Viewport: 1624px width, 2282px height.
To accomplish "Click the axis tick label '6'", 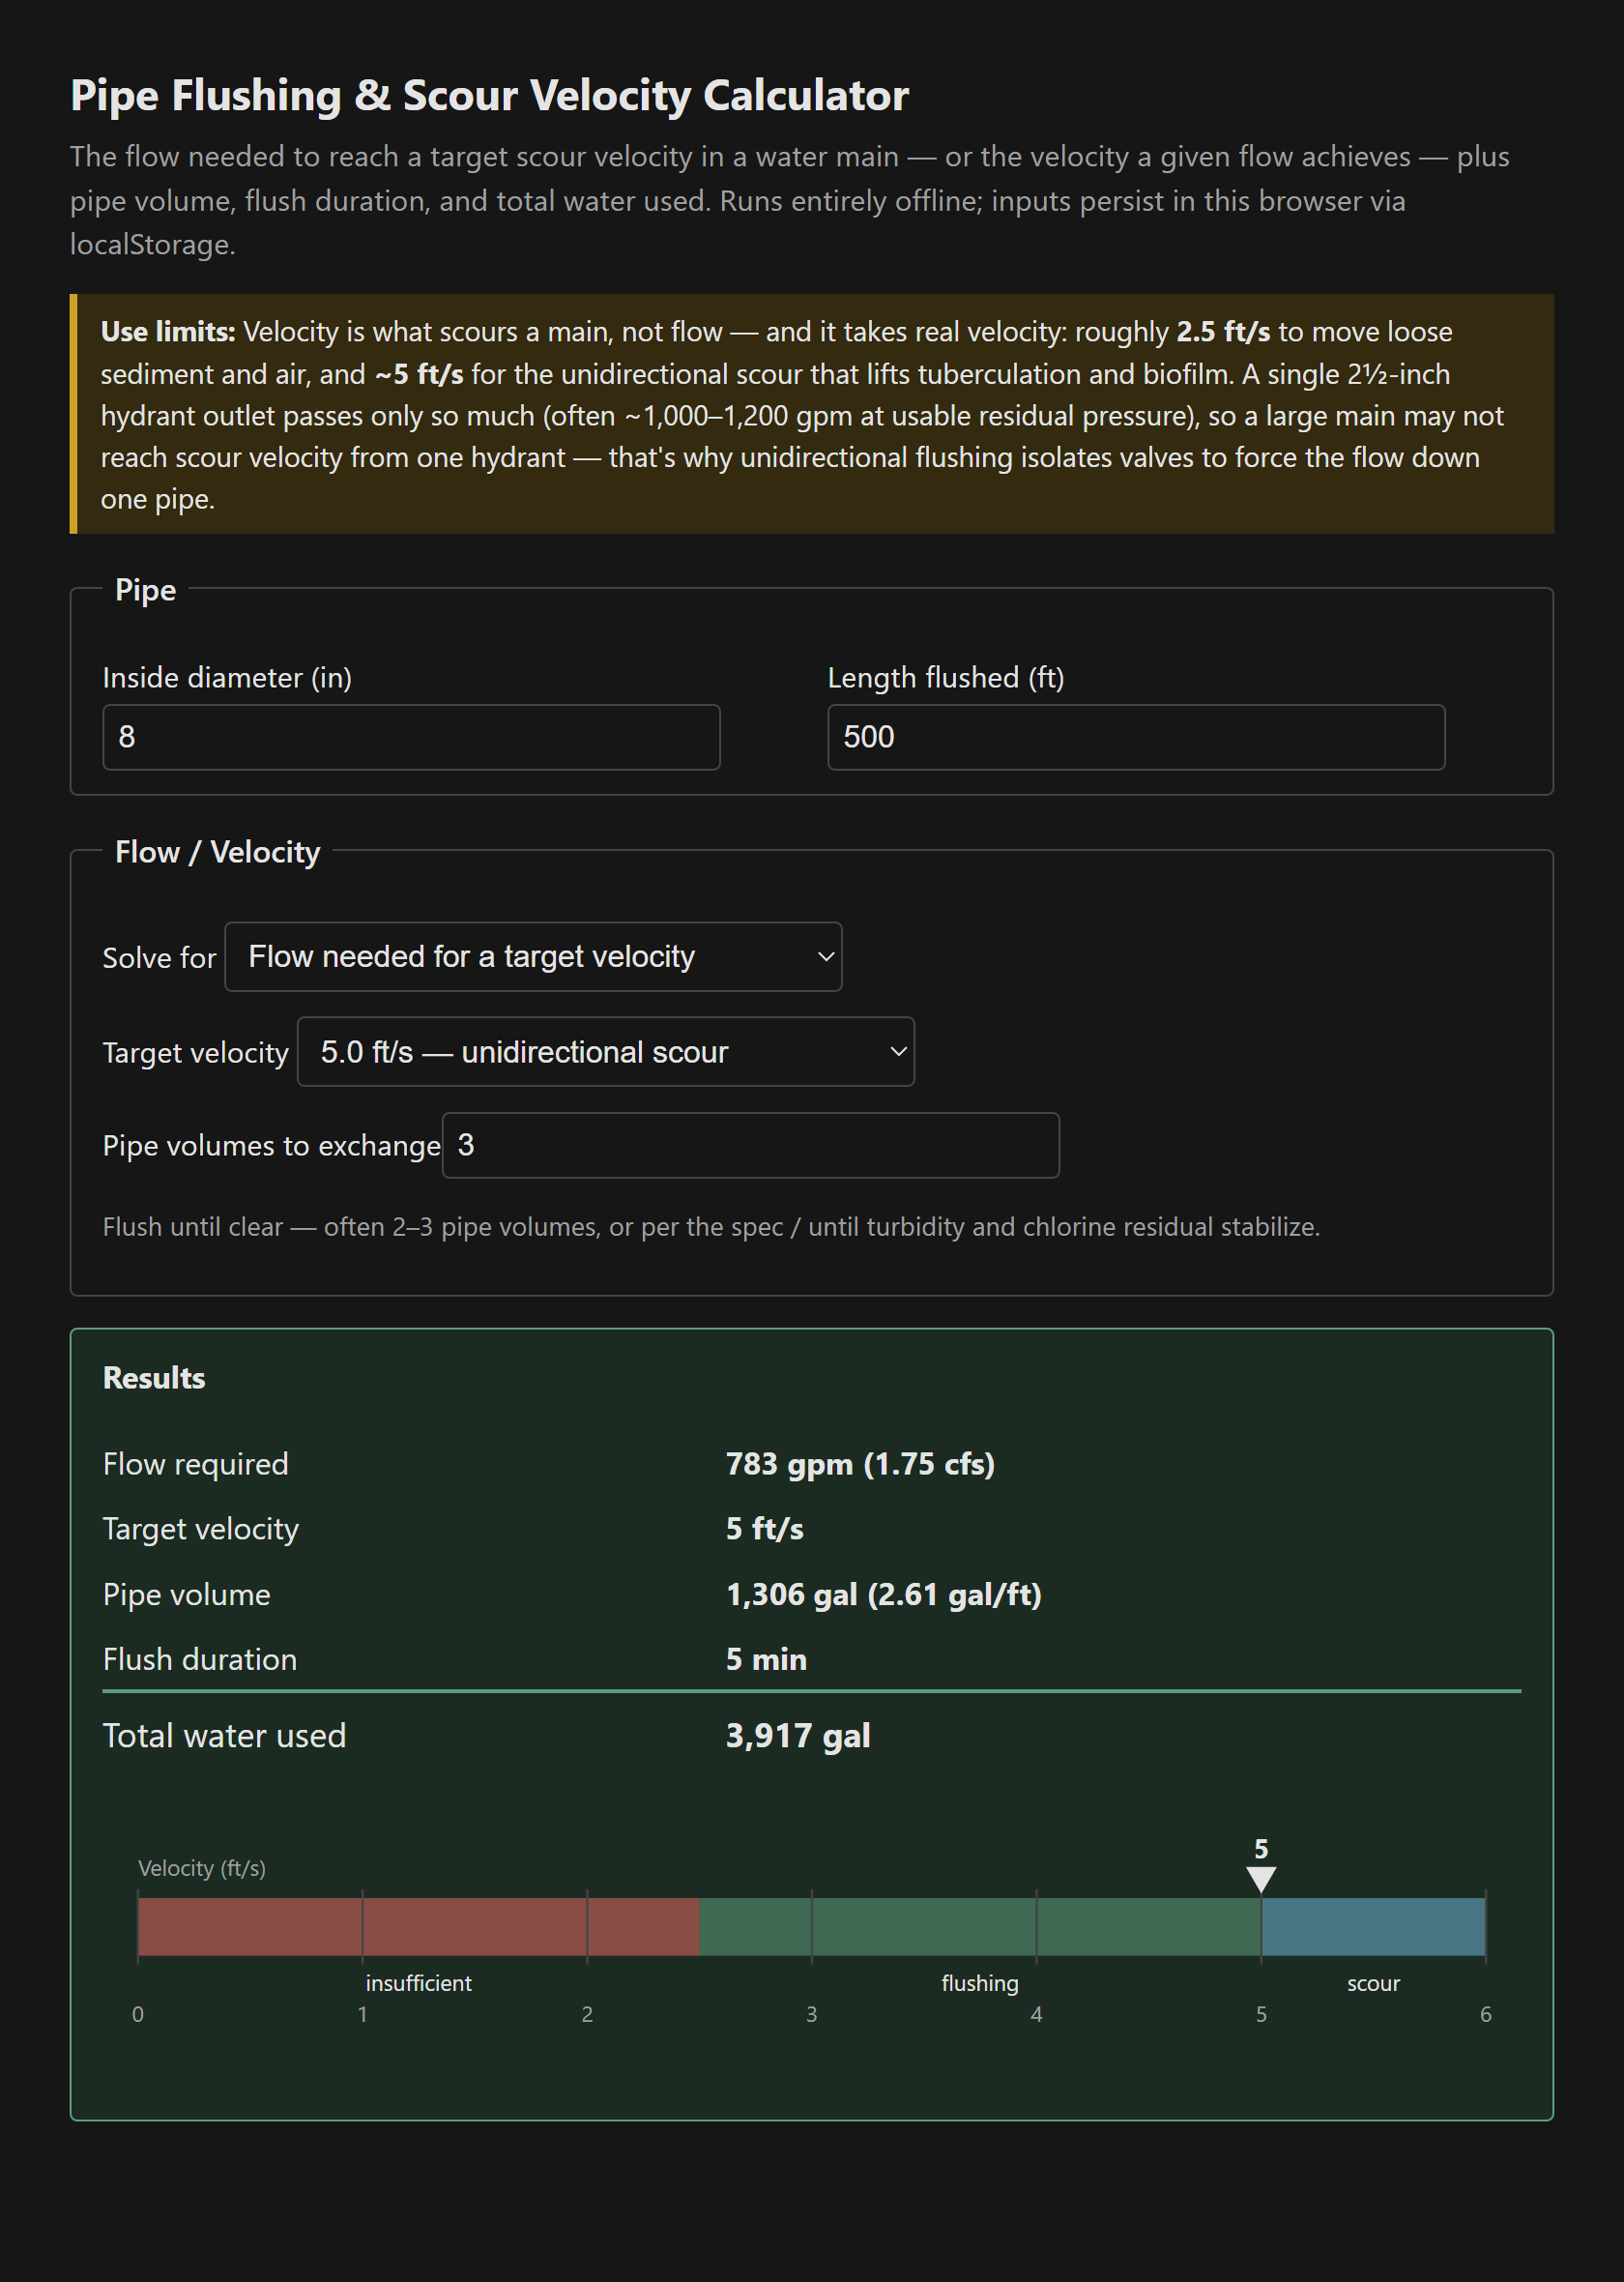I will coord(1485,2014).
